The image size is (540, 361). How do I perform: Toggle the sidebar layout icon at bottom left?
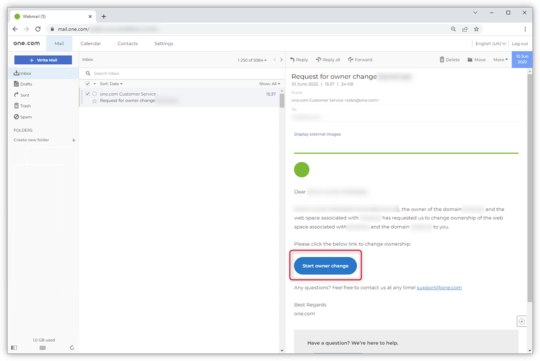(x=14, y=348)
